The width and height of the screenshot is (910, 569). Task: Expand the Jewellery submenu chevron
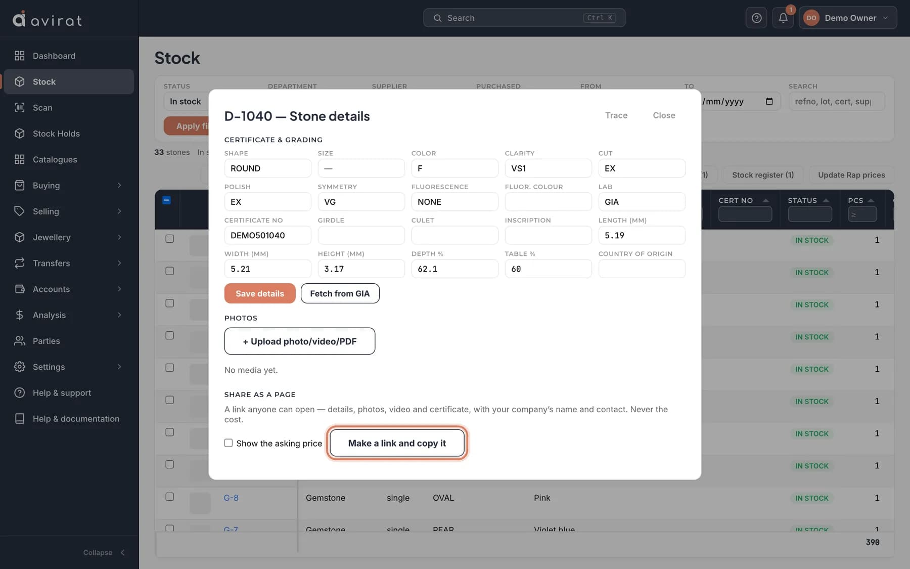point(119,237)
